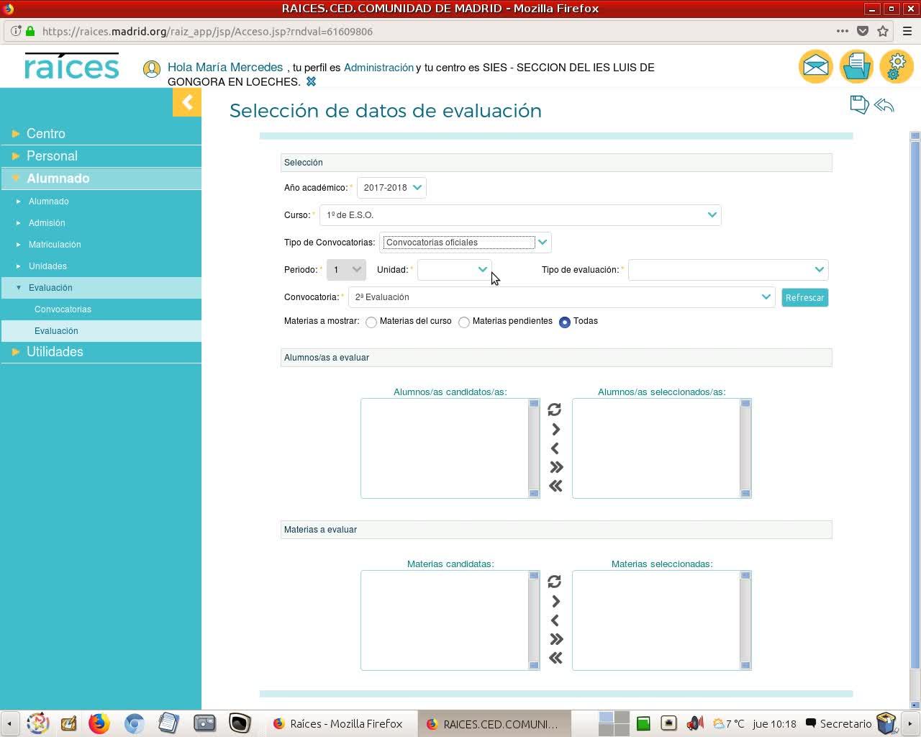Screen dimensions: 921x737
Task: Open the Tipo de evaluación dropdown
Action: pyautogui.click(x=727, y=270)
